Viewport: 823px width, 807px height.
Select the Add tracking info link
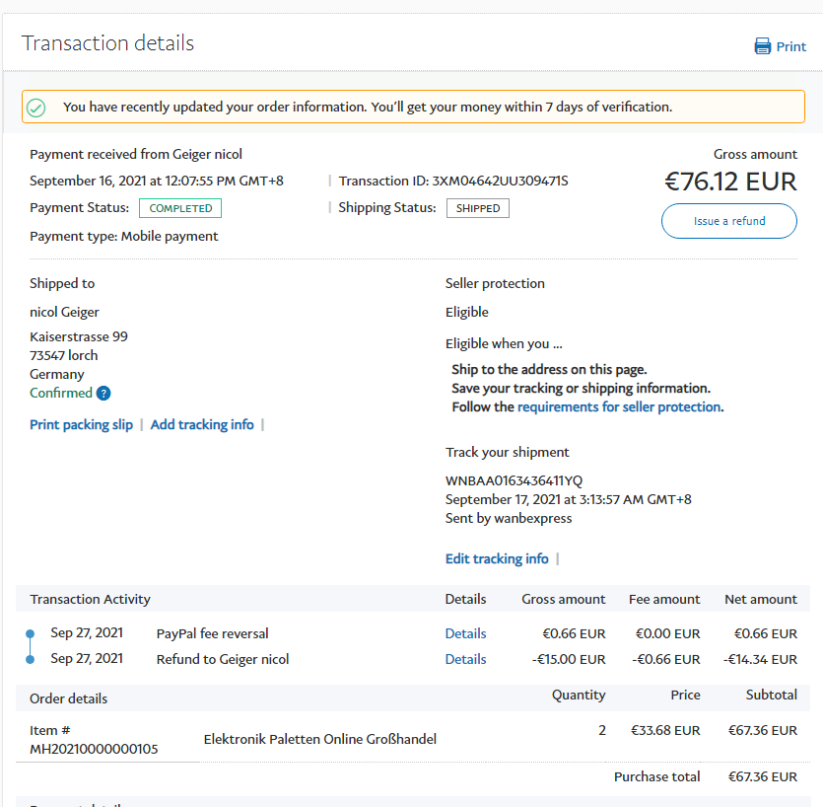(x=202, y=425)
